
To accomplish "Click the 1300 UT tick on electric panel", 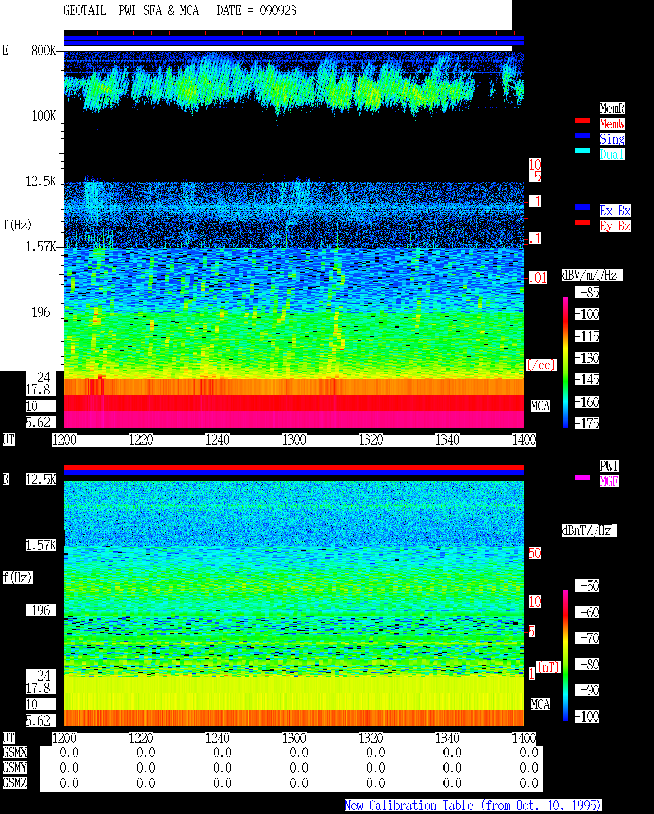I will point(294,439).
